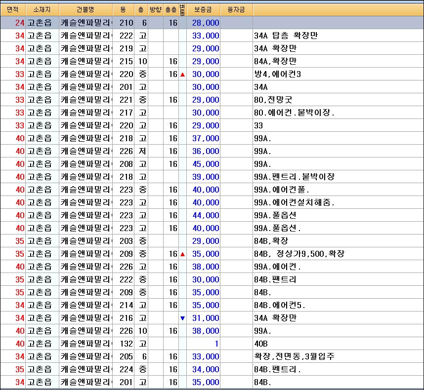Screen dimensions: 424x390
Task: Sort by the 면적 column header
Action: (x=13, y=10)
